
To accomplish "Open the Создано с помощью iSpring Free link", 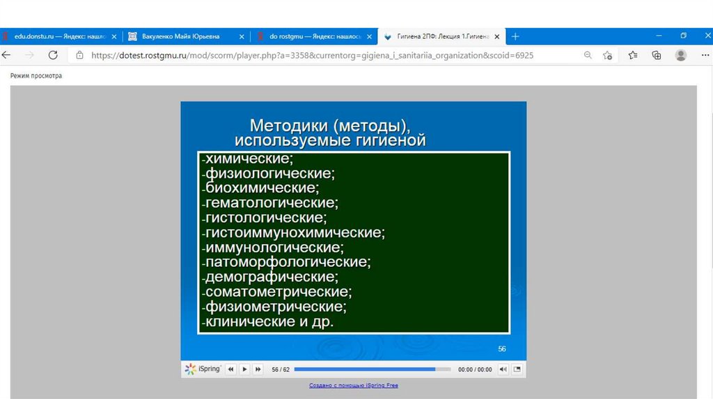I will coord(353,385).
